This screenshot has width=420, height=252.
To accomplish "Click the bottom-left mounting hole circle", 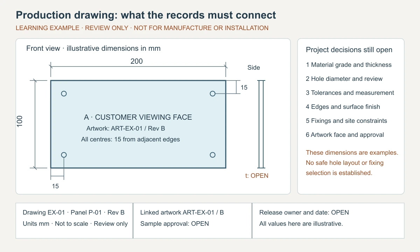I will (64, 155).
